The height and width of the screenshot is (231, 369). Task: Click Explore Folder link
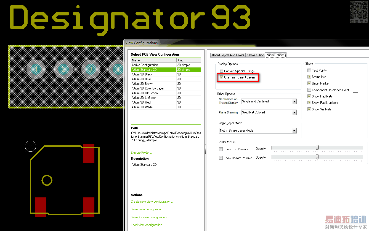[x=142, y=153]
